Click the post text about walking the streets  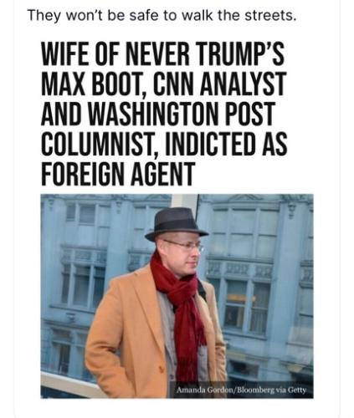(162, 16)
